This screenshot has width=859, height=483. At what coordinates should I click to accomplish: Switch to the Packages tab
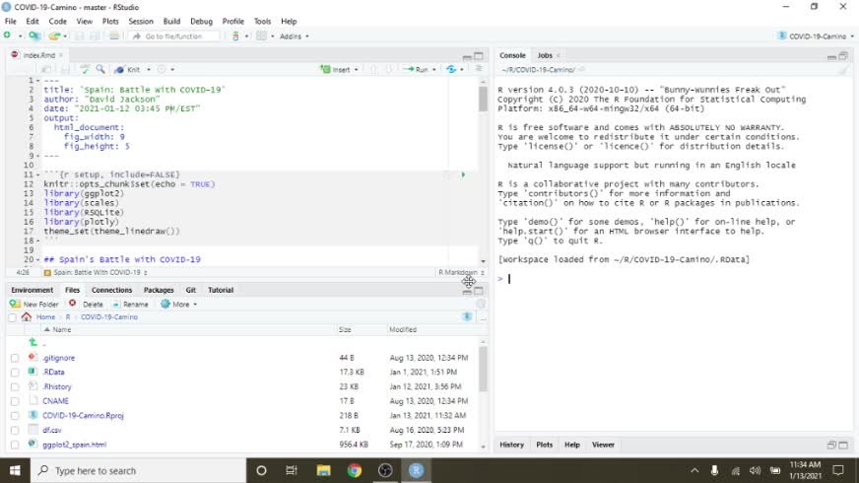pos(159,290)
